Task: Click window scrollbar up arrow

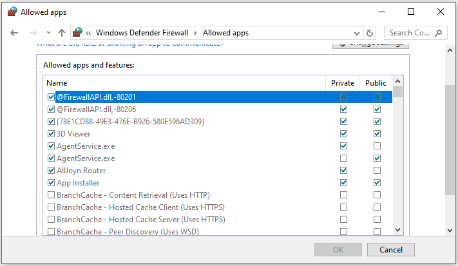Action: pyautogui.click(x=450, y=50)
